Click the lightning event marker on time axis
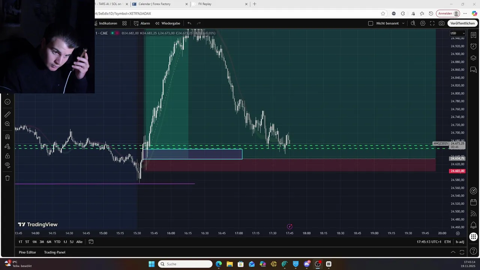Viewport: 480px width, 270px height. coord(289,226)
